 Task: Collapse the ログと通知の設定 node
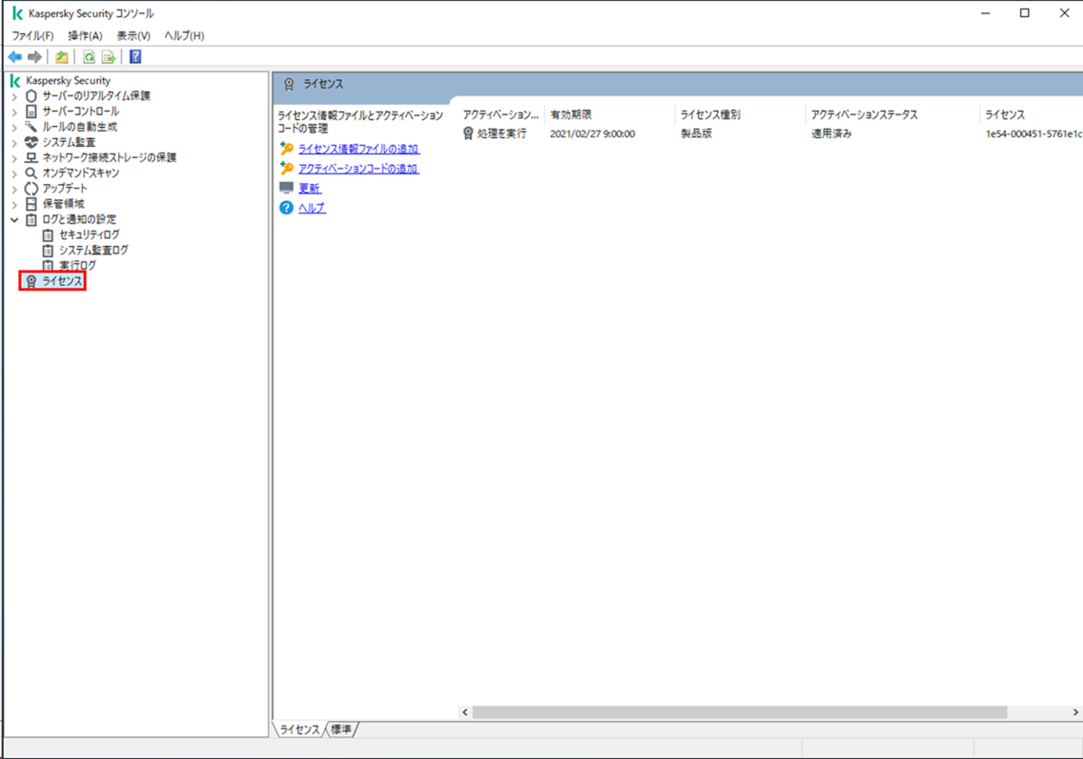[14, 219]
